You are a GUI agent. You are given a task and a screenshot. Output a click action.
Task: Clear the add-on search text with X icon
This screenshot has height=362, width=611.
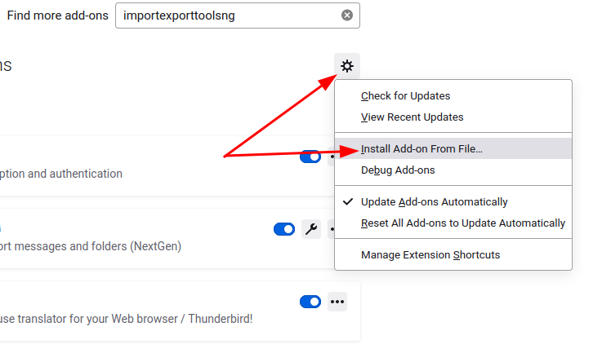347,15
